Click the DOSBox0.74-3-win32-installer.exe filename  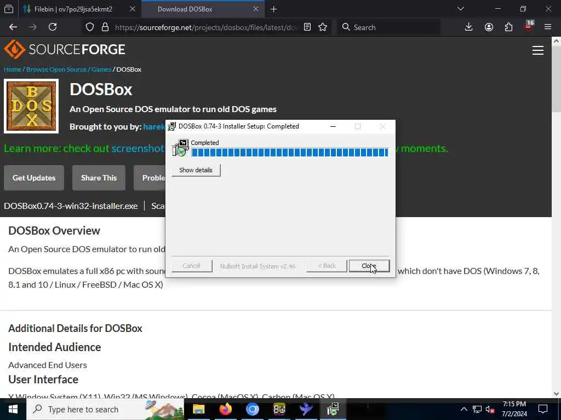pos(71,206)
